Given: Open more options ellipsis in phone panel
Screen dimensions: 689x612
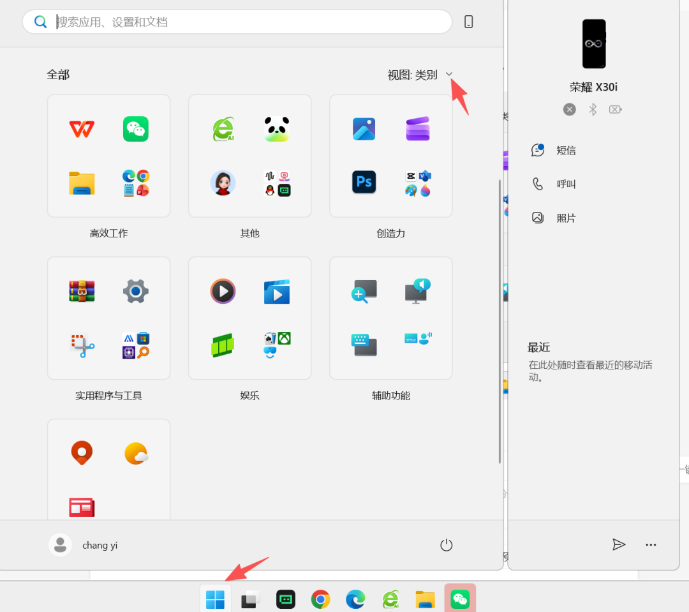Looking at the screenshot, I should click(x=651, y=544).
